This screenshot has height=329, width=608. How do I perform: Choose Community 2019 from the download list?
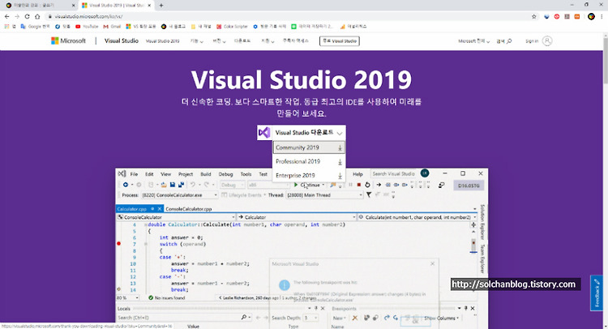coord(309,147)
